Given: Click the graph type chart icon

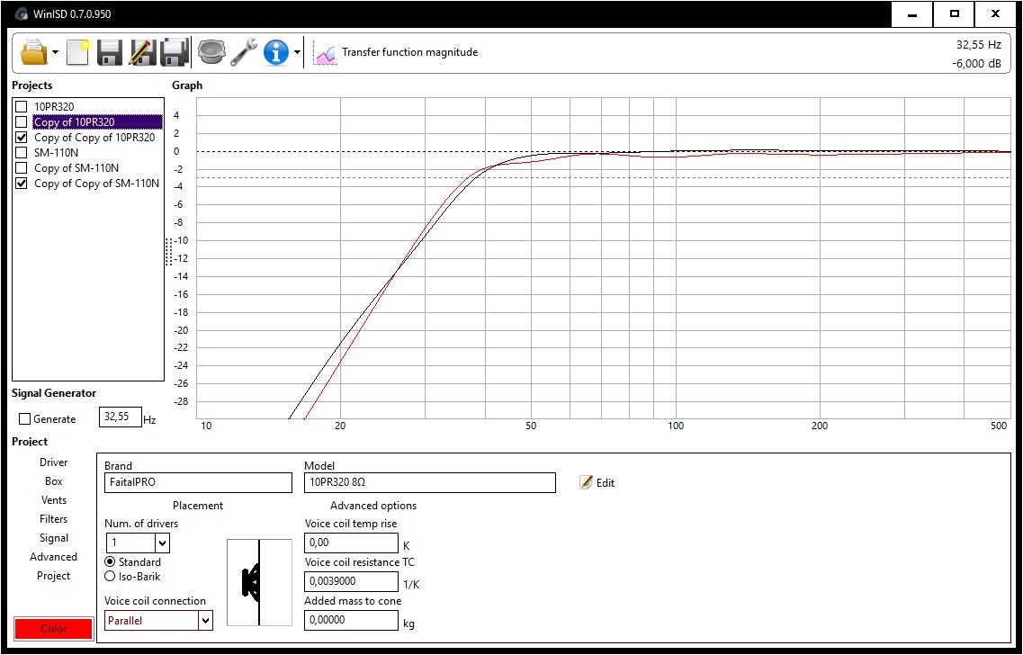Looking at the screenshot, I should click(x=324, y=53).
